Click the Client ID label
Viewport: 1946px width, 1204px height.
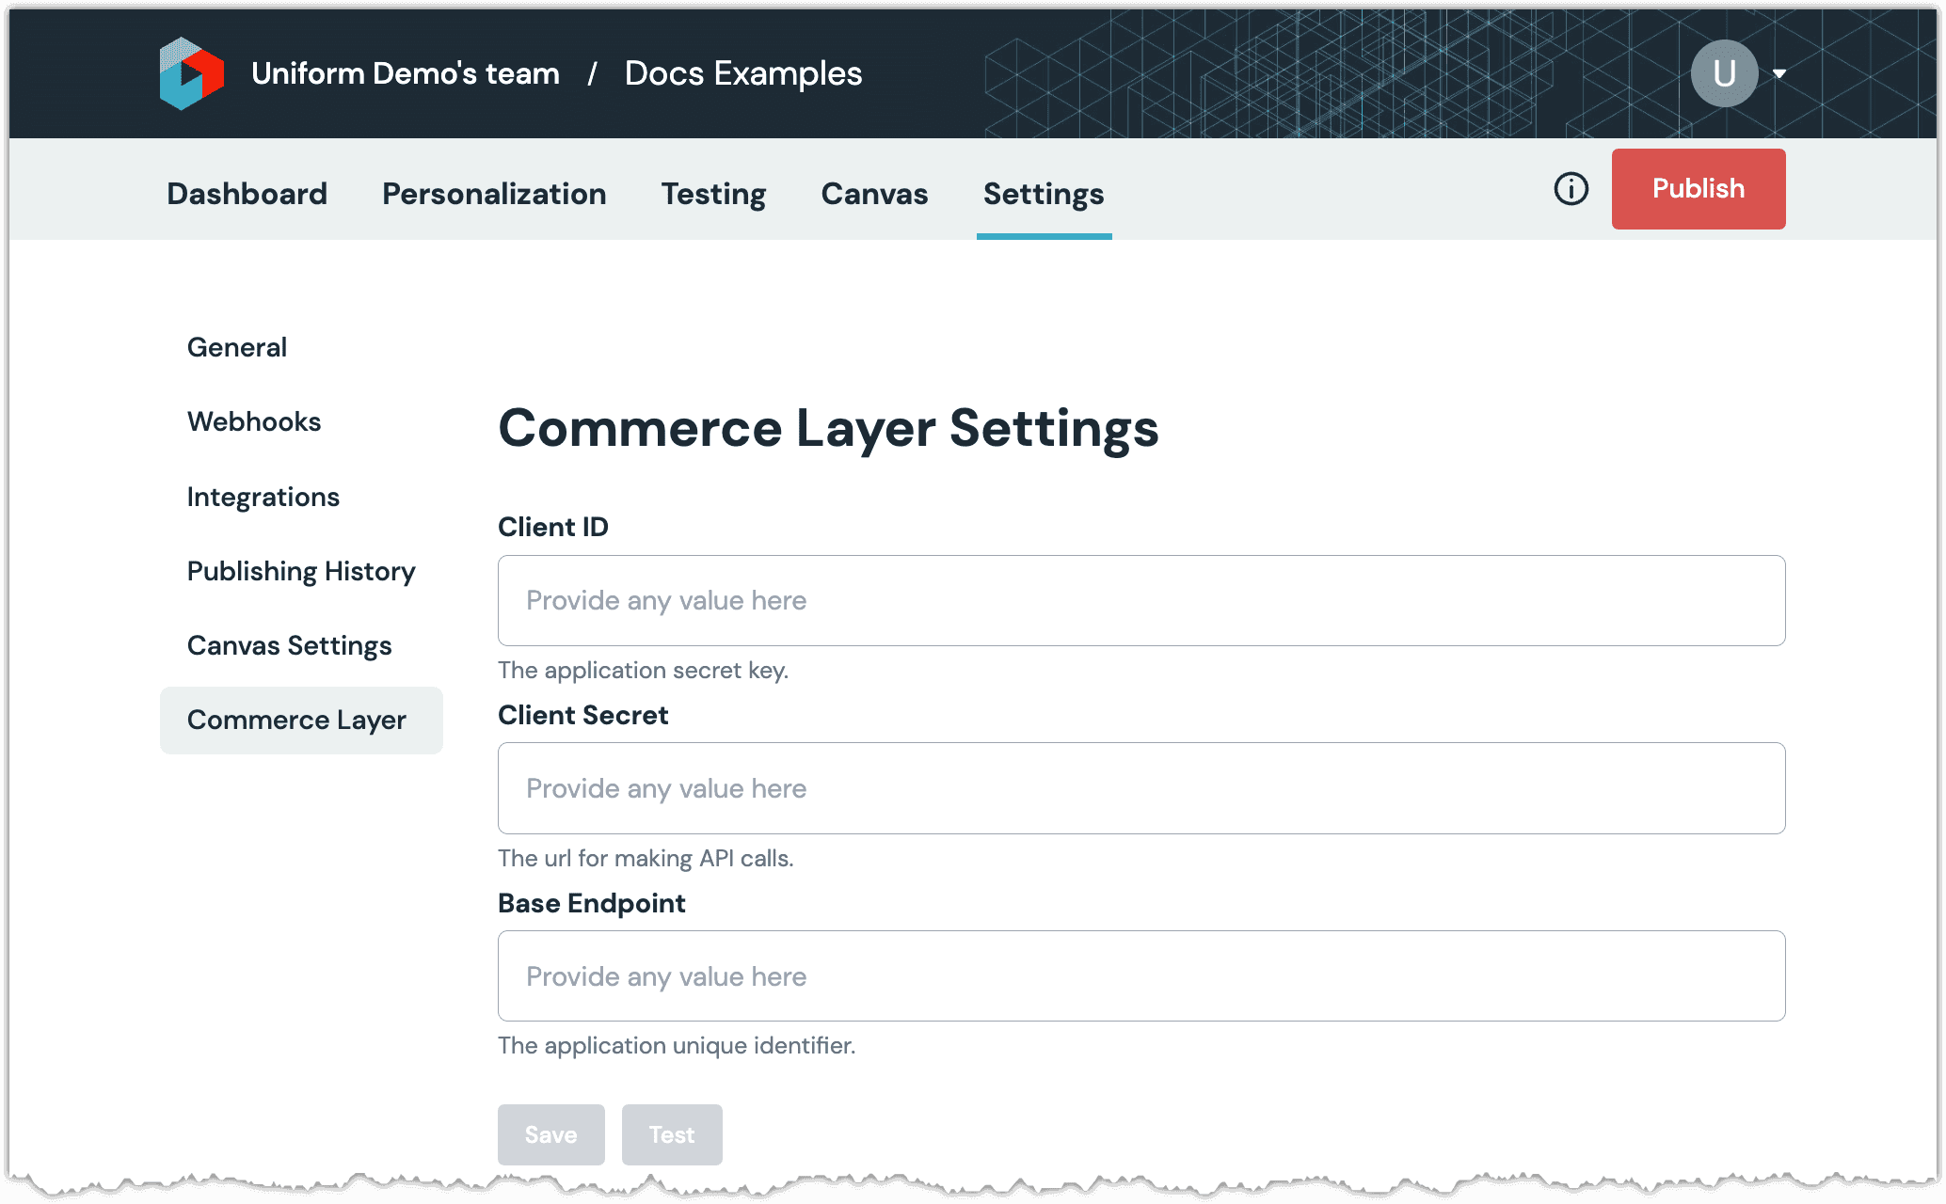553,527
